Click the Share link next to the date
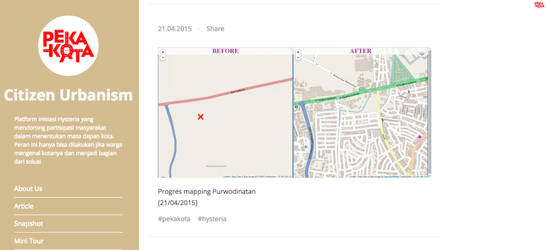Viewport: 546px width, 250px height. [215, 29]
